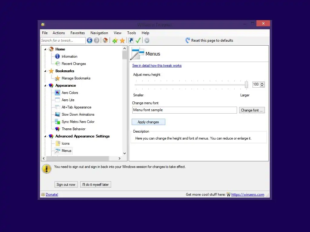310x232 pixels.
Task: Click the Reset page refresh arrow icon
Action: tap(188, 40)
